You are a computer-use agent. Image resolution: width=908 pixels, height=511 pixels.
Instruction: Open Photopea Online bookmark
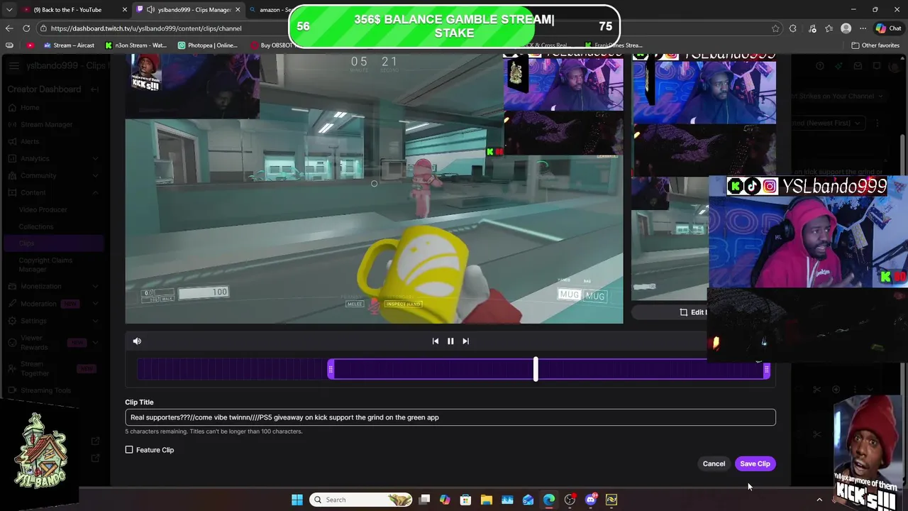click(x=208, y=45)
